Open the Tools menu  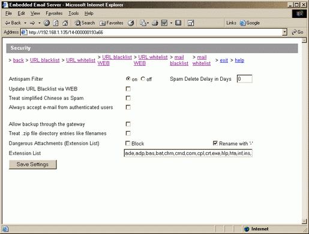(x=74, y=13)
